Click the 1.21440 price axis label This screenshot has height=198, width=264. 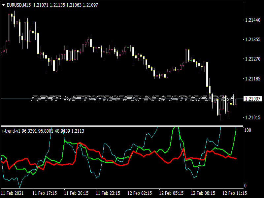click(x=252, y=20)
